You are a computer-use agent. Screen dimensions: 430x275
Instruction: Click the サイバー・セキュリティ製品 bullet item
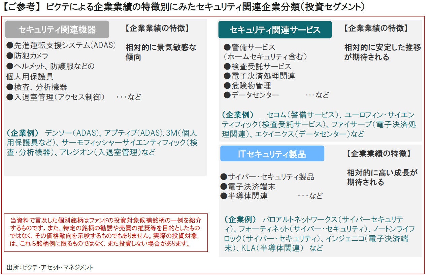[x=267, y=176]
